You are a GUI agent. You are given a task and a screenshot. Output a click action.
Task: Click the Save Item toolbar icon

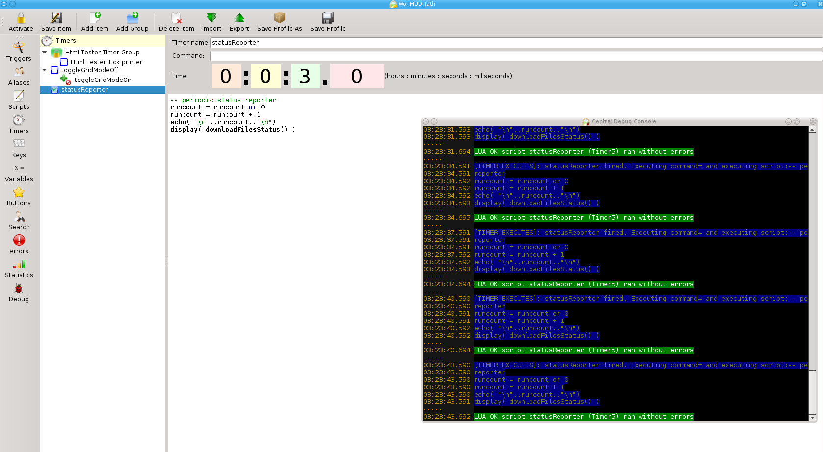[56, 18]
